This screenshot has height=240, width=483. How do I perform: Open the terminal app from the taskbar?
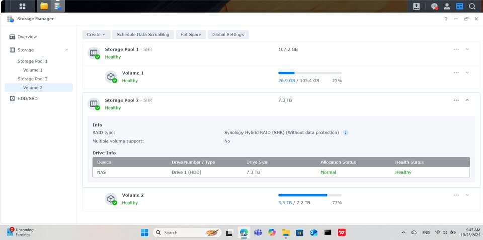(x=328, y=233)
